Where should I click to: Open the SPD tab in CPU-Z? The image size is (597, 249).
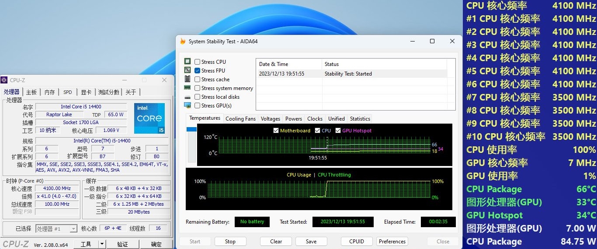tap(67, 92)
